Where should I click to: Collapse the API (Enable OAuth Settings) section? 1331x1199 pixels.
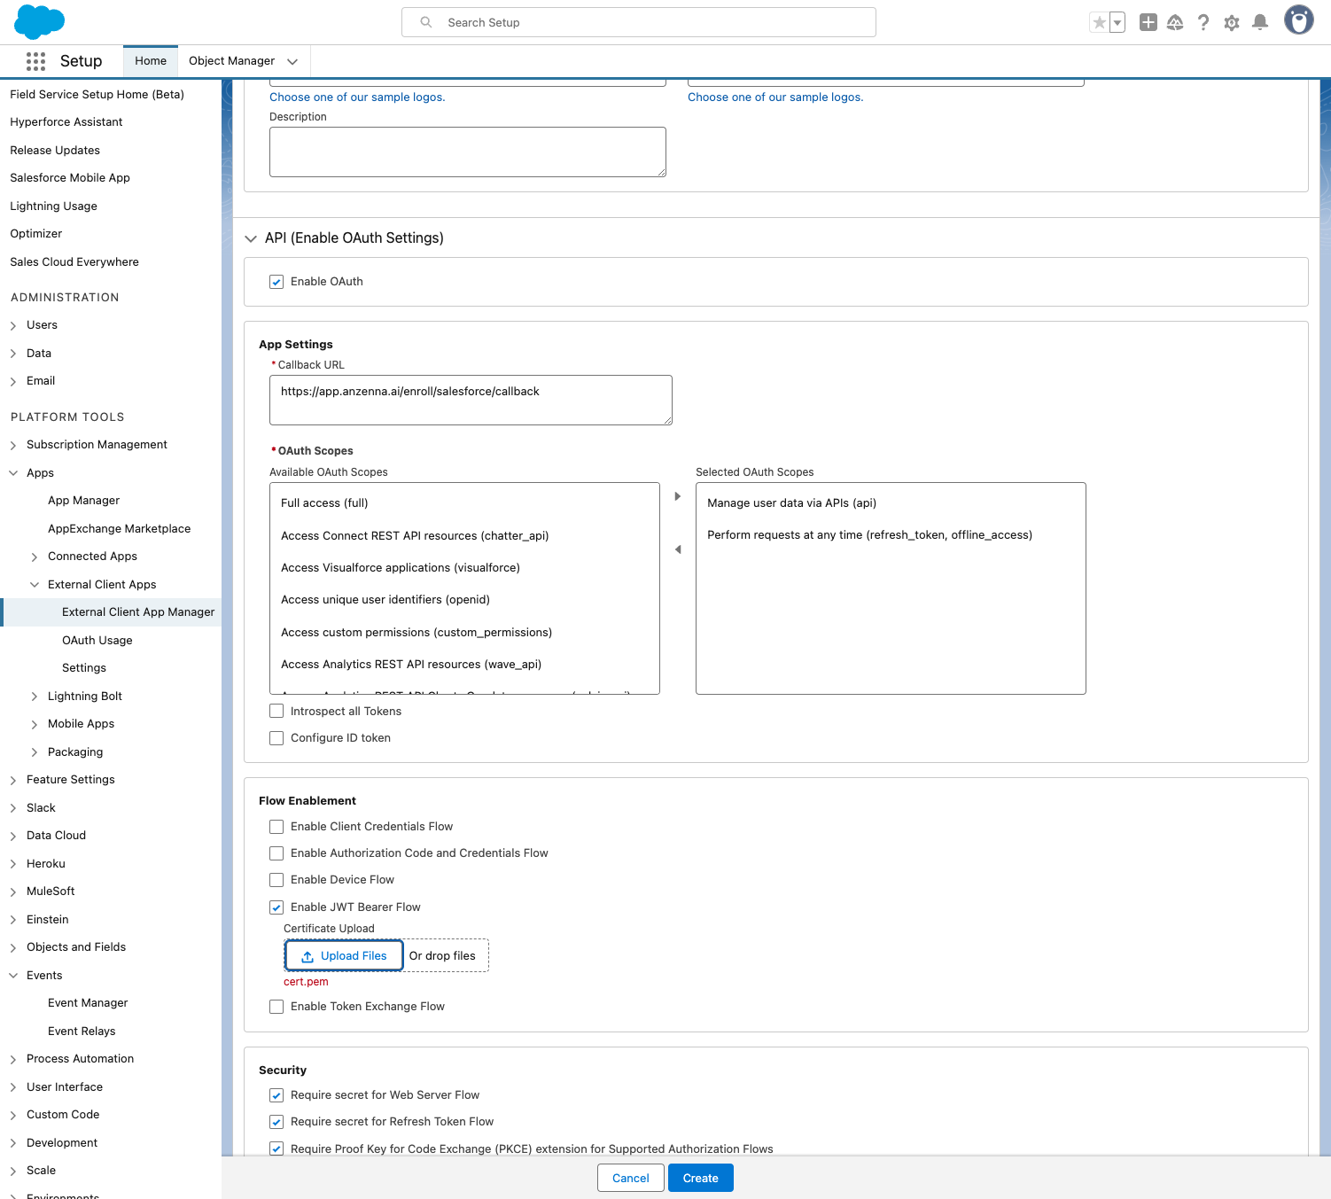(x=251, y=238)
